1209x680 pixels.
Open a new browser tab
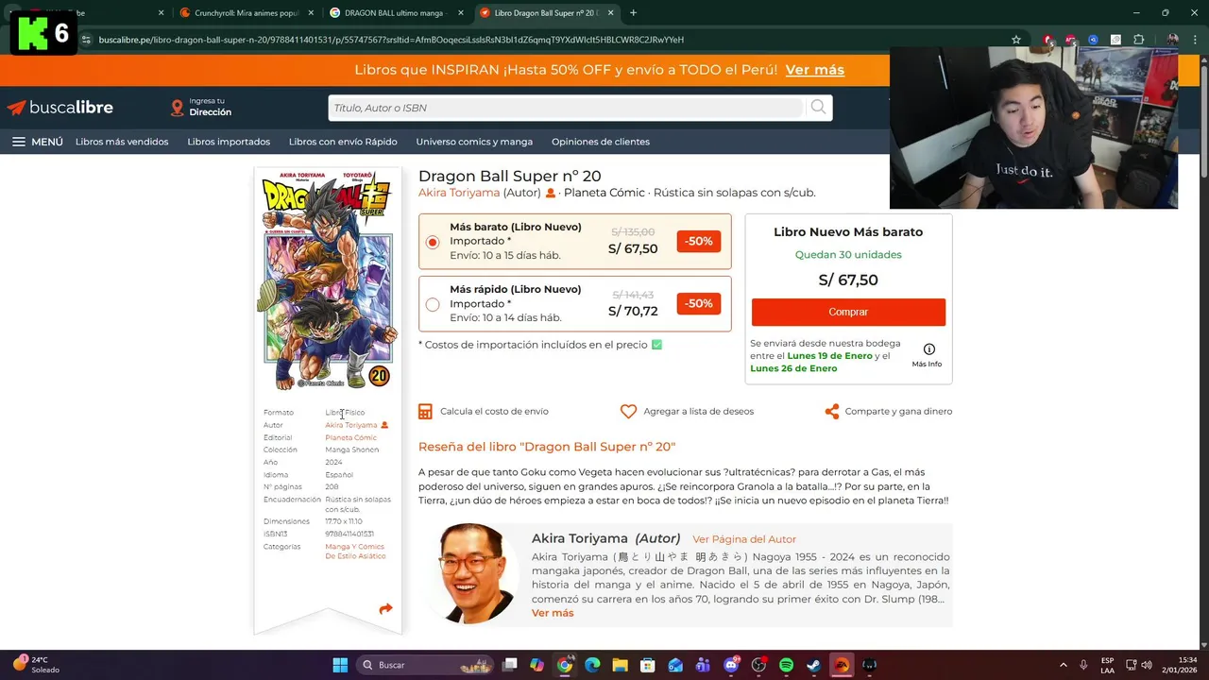(x=633, y=13)
